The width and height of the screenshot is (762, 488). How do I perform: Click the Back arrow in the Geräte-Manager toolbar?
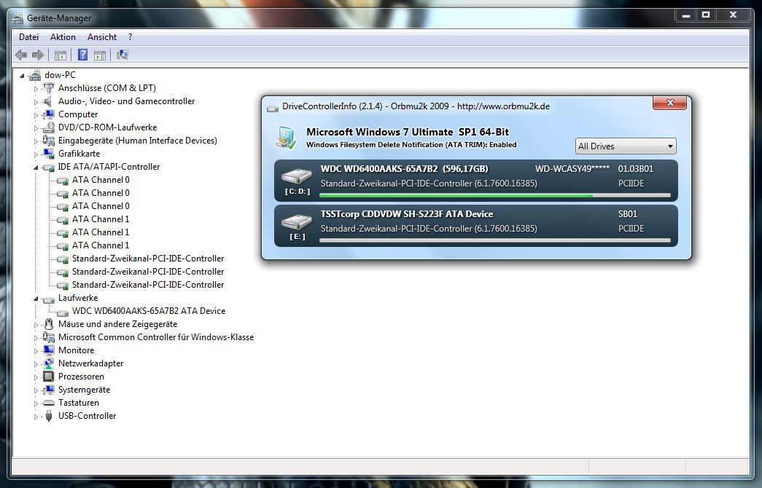[x=21, y=55]
